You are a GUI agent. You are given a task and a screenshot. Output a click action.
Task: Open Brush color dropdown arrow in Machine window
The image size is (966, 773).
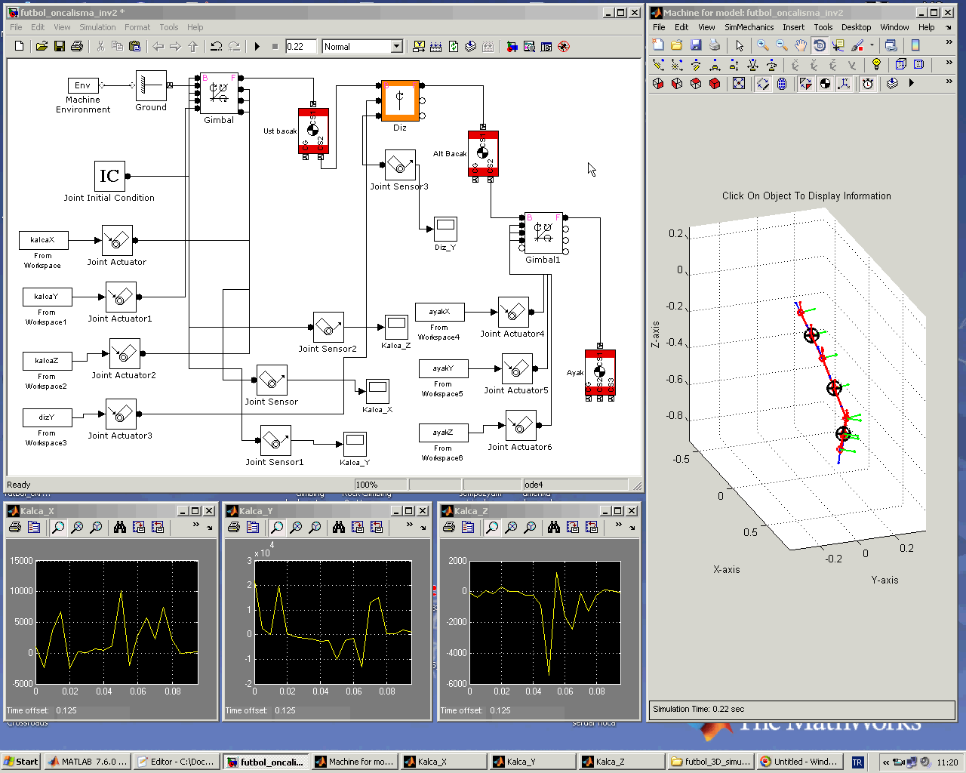coord(872,45)
